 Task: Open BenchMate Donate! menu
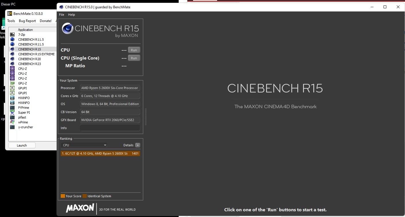46,21
